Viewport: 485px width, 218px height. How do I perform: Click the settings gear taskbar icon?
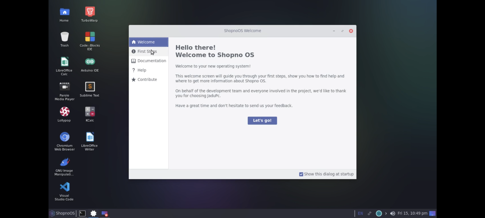pos(94,214)
